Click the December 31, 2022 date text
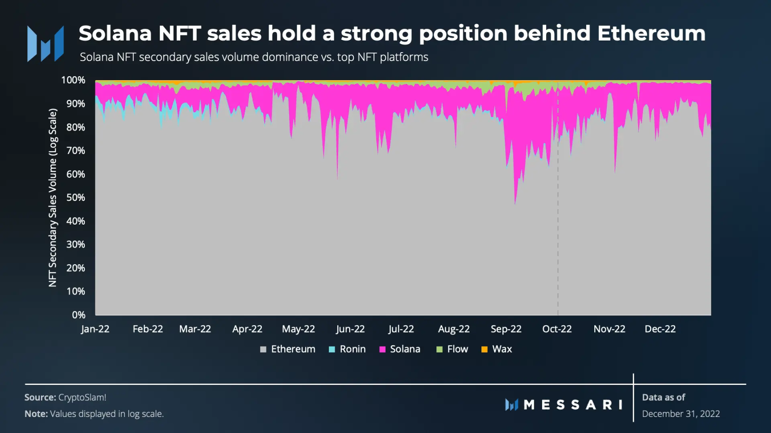The width and height of the screenshot is (771, 433). [x=681, y=414]
